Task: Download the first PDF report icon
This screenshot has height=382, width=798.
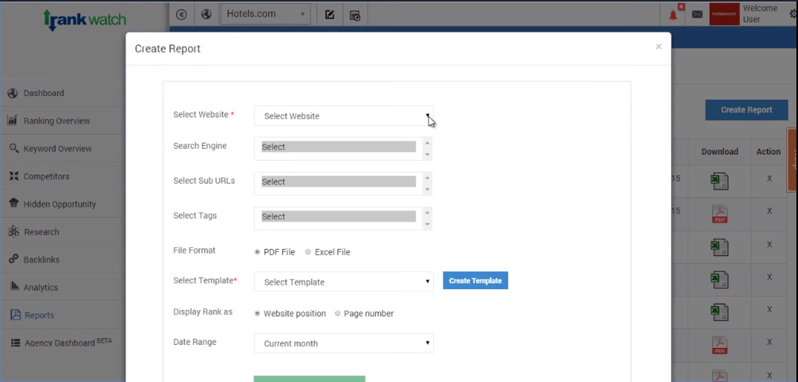Action: pos(719,213)
